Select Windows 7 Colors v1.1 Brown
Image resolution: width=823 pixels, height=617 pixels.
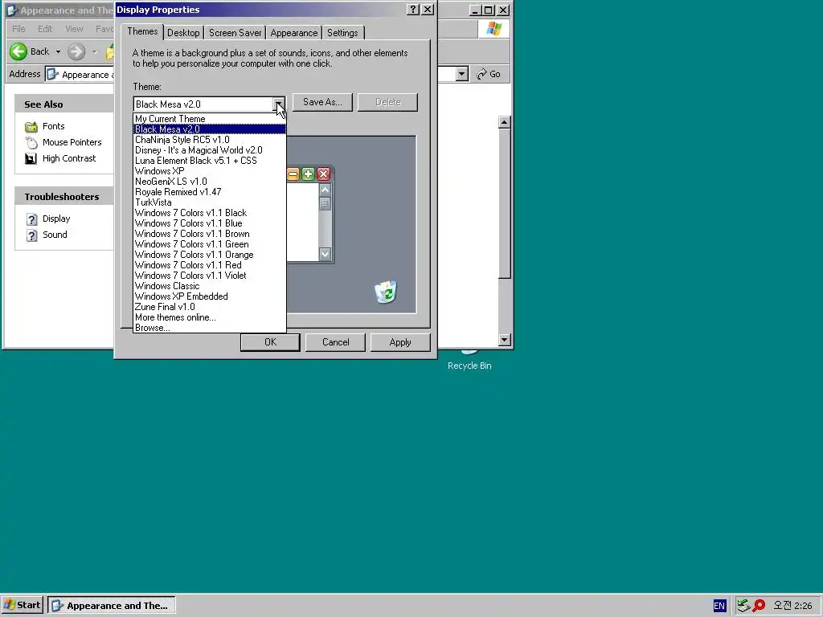[210, 234]
